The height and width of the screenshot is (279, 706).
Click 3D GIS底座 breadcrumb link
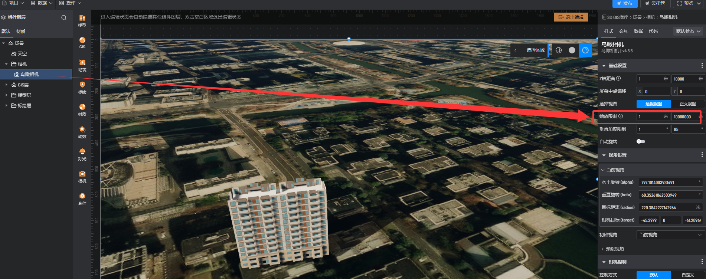[618, 17]
